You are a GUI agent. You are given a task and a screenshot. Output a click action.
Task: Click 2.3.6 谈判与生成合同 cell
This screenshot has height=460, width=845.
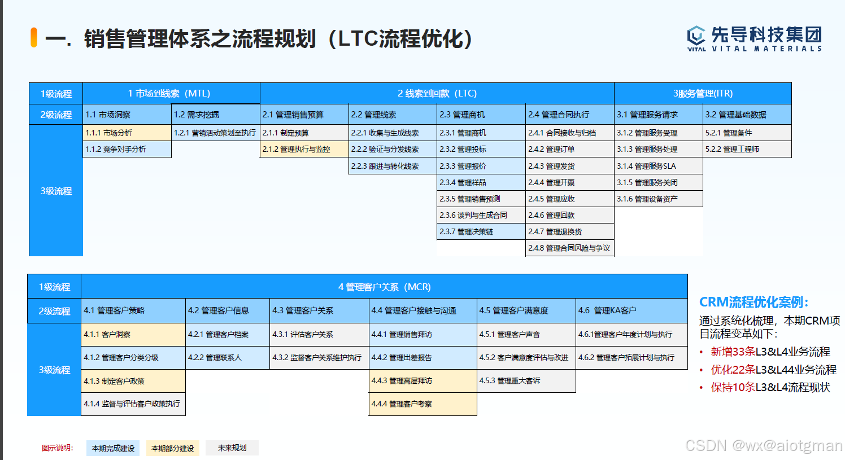[x=482, y=215]
